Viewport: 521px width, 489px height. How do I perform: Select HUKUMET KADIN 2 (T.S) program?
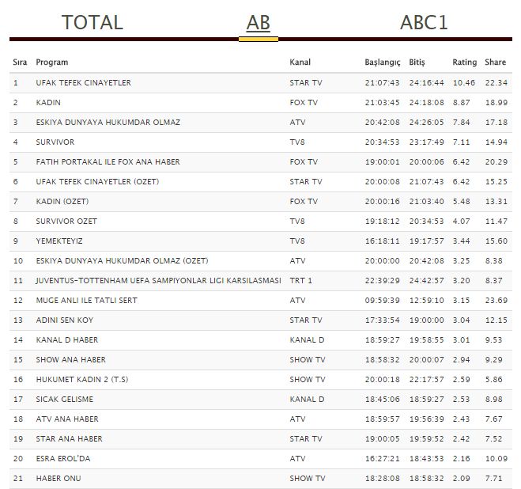pos(82,380)
